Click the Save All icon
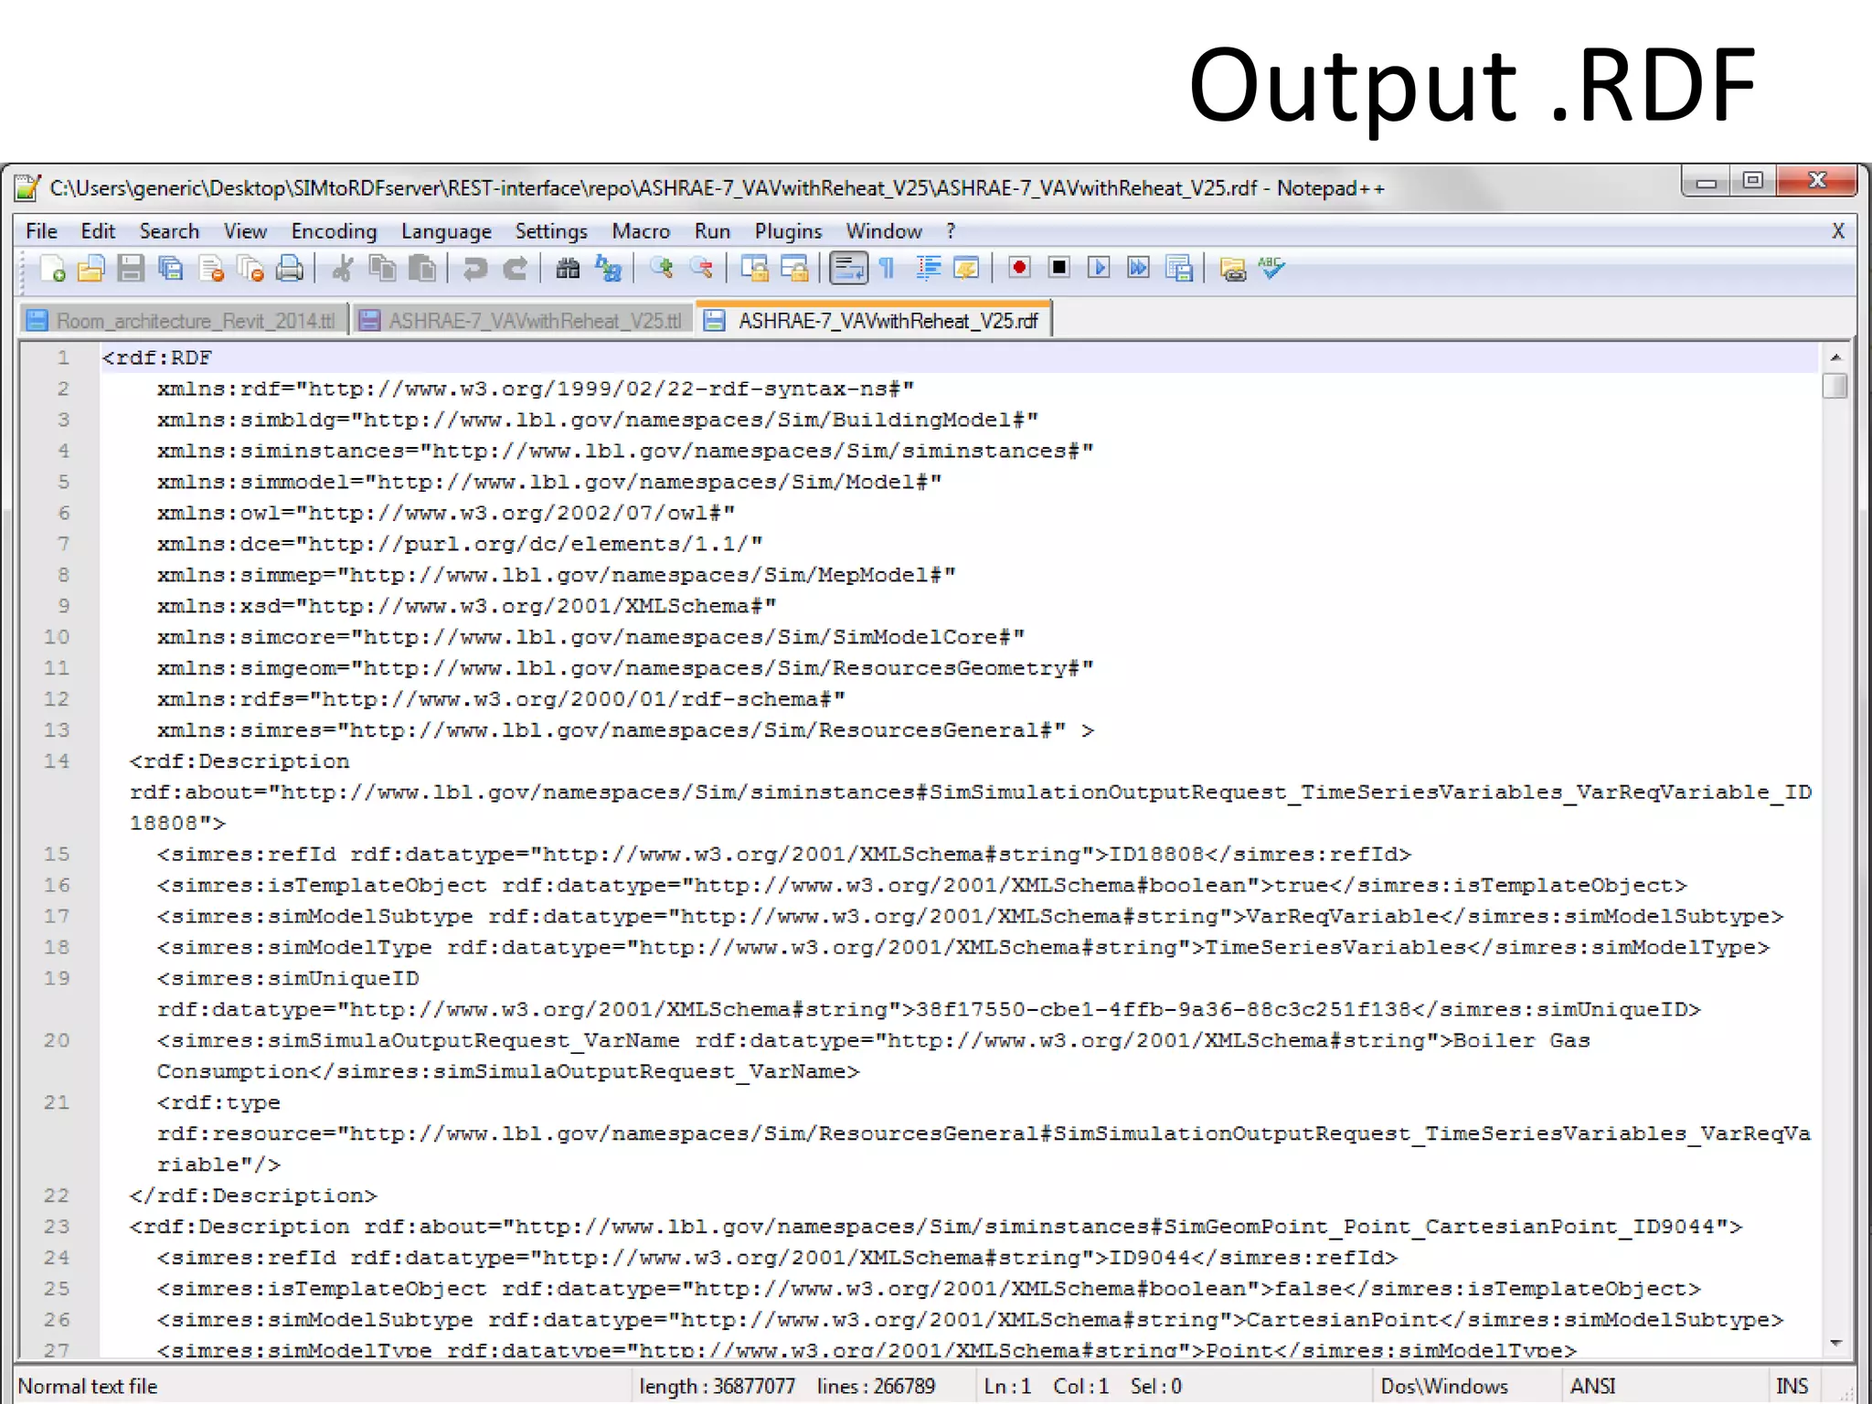 coord(171,269)
